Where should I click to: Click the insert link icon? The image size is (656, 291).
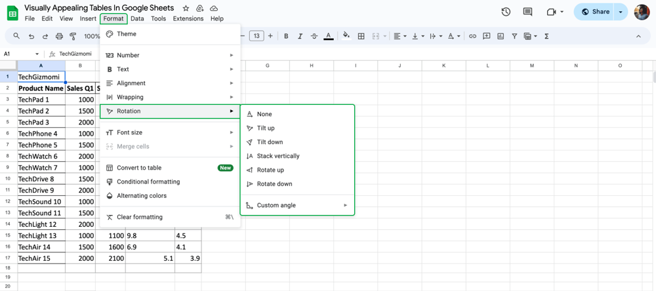(472, 36)
